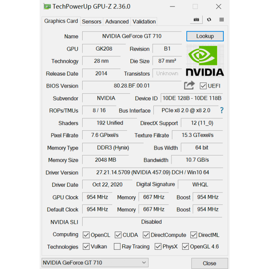Click the Memory Type field DDR3 (Hynix)

(113, 148)
